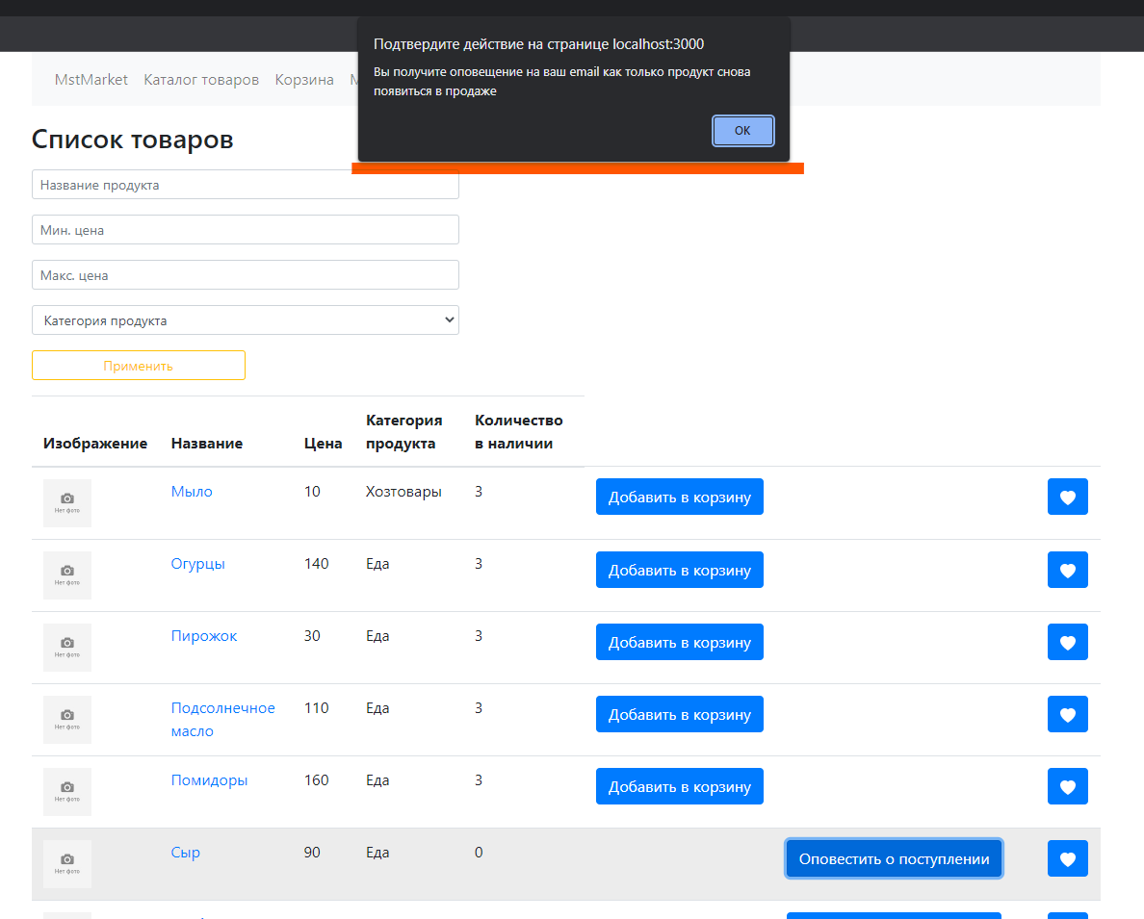Expand the Категория продукта dropdown
The image size is (1144, 919).
246,320
